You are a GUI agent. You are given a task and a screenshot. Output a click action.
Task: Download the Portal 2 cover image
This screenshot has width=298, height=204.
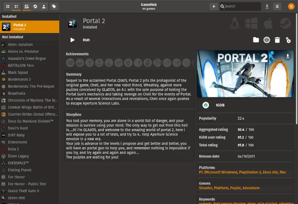pyautogui.click(x=288, y=56)
